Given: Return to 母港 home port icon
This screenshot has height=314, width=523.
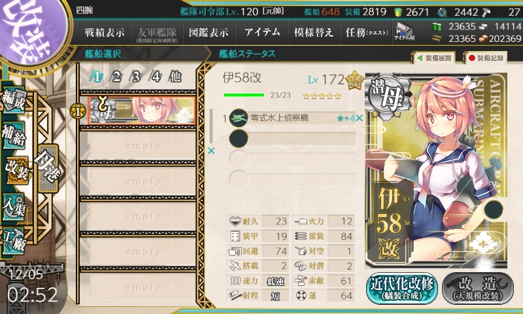Looking at the screenshot, I should pos(48,169).
